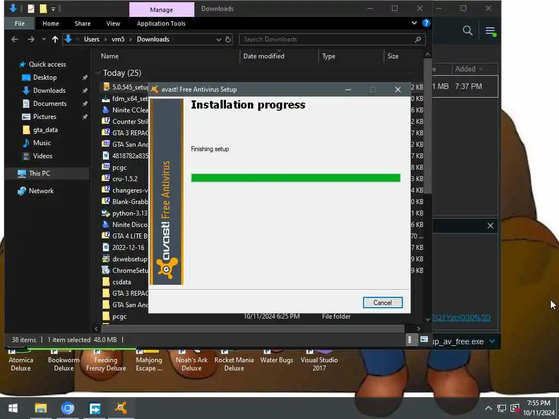Screen dimensions: 559x419
Task: Open Downloads in the navigation pane
Action: pyautogui.click(x=49, y=91)
